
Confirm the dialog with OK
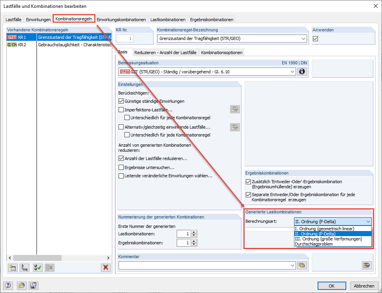pyautogui.click(x=332, y=286)
